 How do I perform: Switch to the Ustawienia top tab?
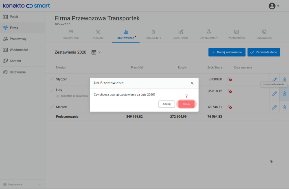tap(264, 35)
